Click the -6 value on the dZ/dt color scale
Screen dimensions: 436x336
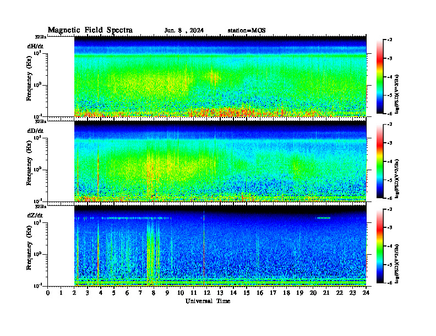(x=390, y=283)
